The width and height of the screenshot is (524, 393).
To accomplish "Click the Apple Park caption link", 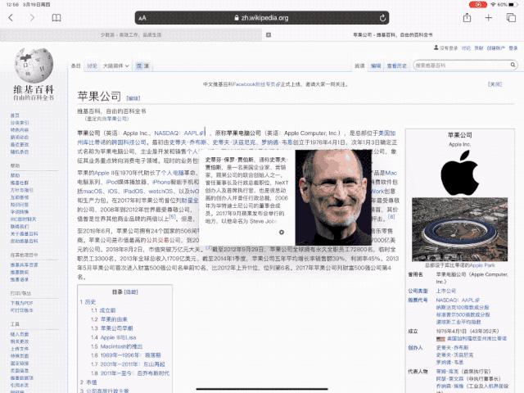I will point(482,265).
